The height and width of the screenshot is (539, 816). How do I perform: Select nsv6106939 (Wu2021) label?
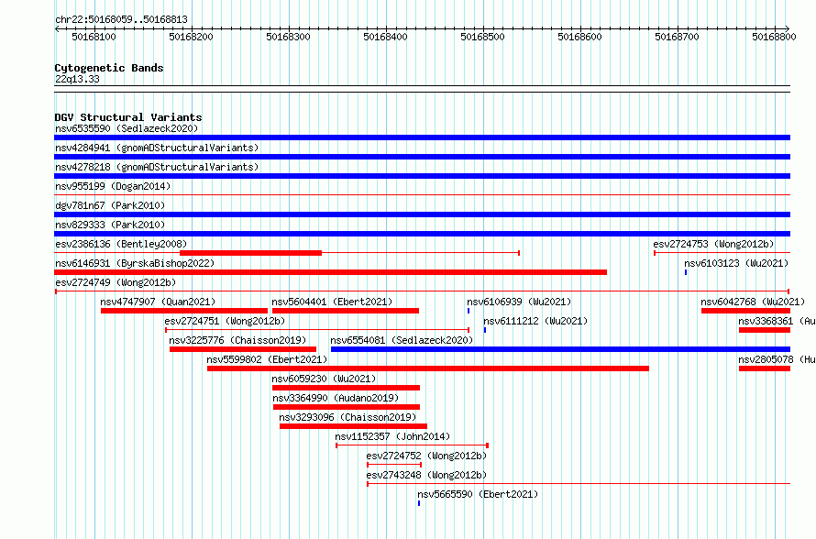pos(519,302)
